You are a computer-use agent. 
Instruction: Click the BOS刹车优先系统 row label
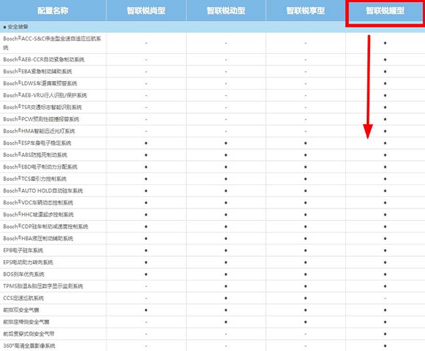click(x=24, y=275)
